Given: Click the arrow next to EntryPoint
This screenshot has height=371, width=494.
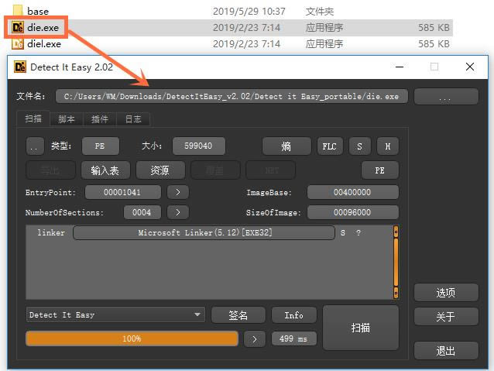Looking at the screenshot, I should click(x=178, y=192).
